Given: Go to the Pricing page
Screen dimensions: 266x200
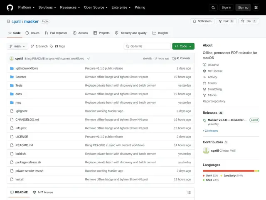Looking at the screenshot, I should pos(140,7).
